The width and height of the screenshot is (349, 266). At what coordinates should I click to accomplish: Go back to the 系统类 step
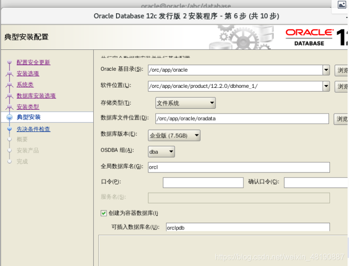[25, 85]
